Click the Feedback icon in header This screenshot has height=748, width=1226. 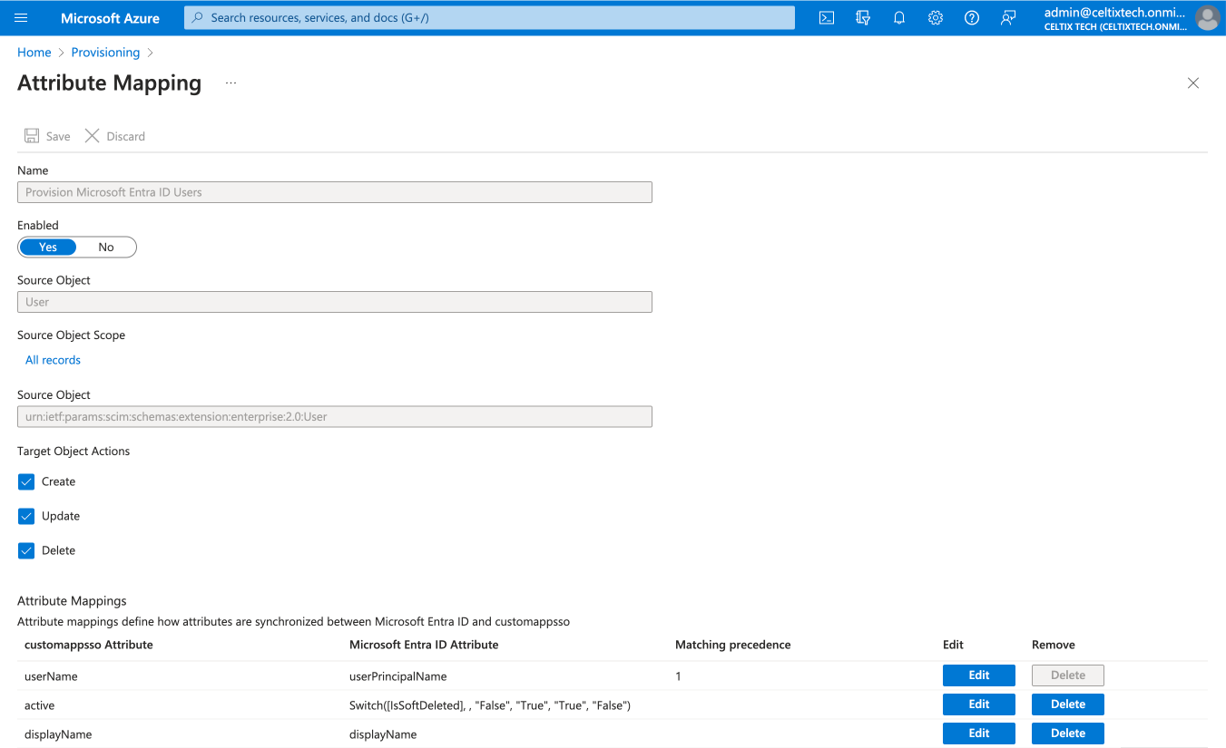pos(1008,18)
